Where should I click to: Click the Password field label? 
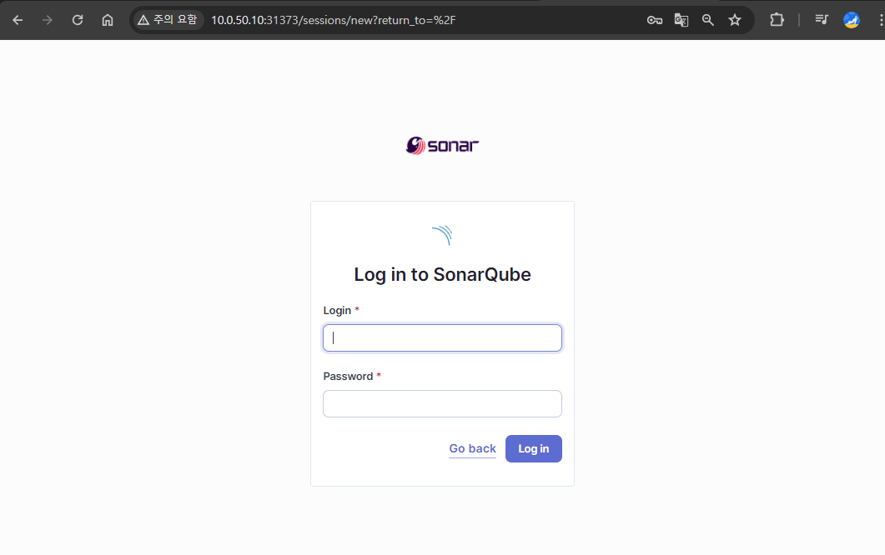pyautogui.click(x=348, y=376)
